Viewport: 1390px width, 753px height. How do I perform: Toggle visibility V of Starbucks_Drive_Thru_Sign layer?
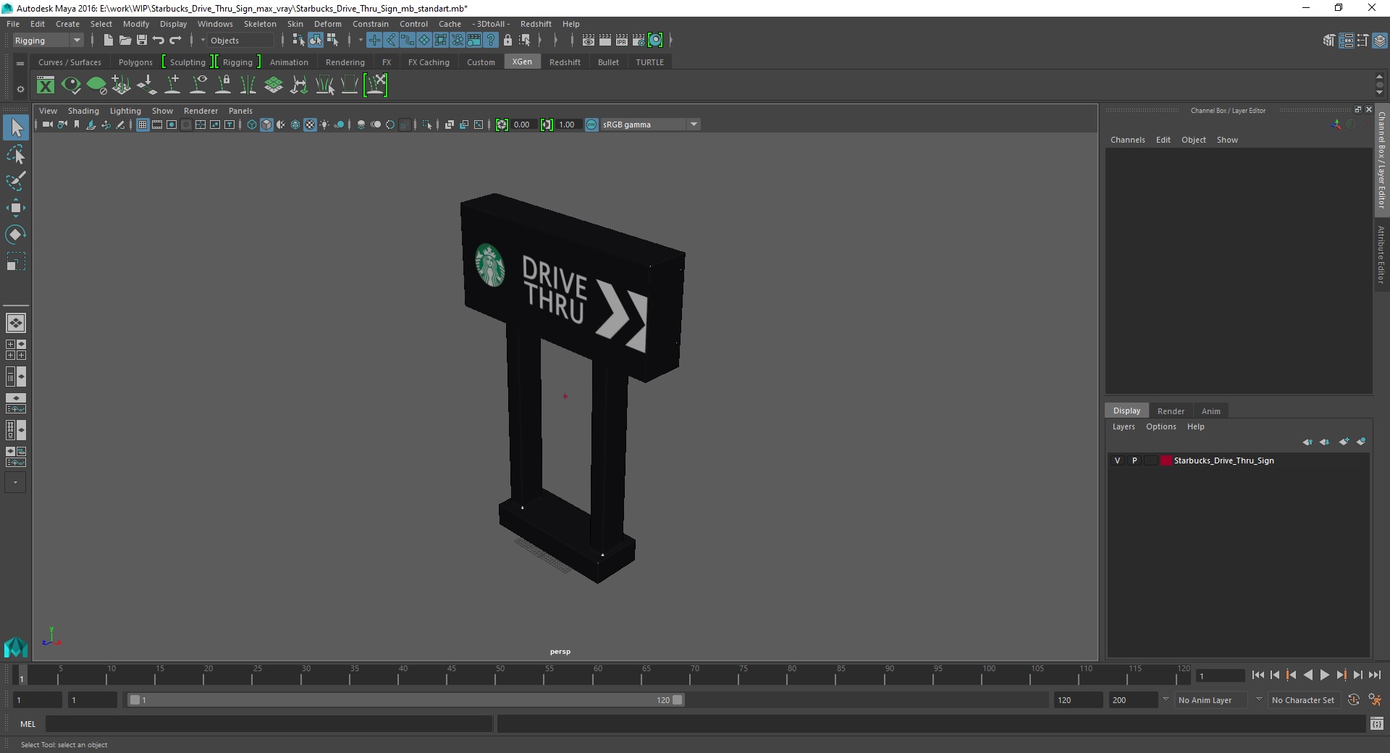(x=1117, y=460)
